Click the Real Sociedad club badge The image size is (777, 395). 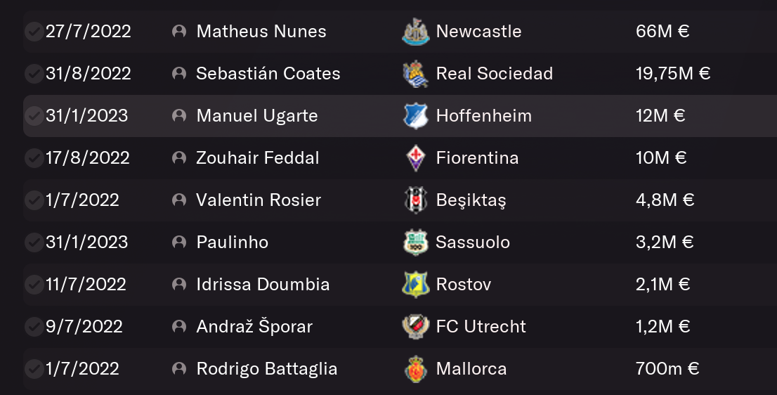tap(415, 74)
